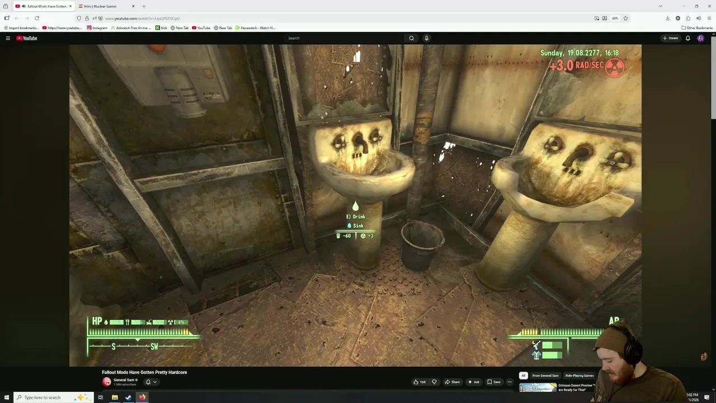
Task: Open Import bookmarks toolbar item
Action: pos(21,27)
